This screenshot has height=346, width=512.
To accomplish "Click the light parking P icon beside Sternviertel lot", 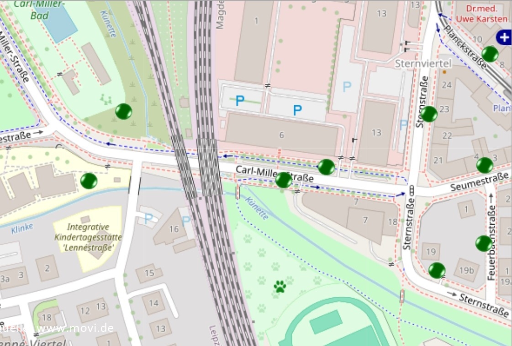I will [347, 87].
